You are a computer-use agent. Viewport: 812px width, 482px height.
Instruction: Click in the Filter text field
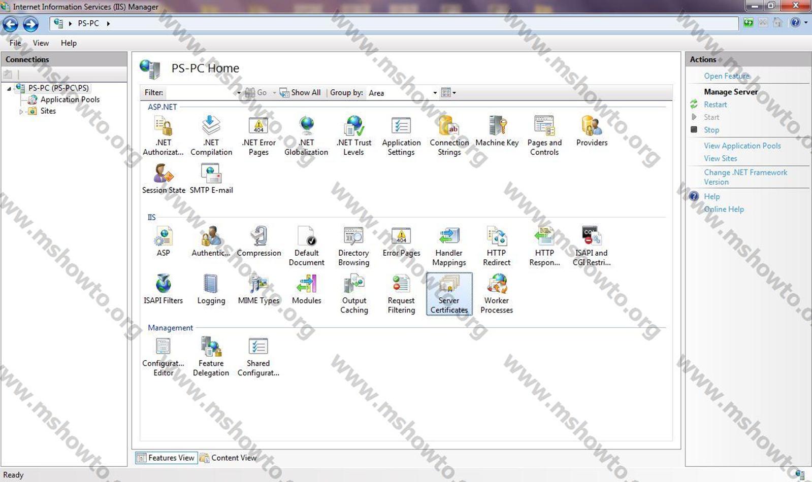click(201, 93)
